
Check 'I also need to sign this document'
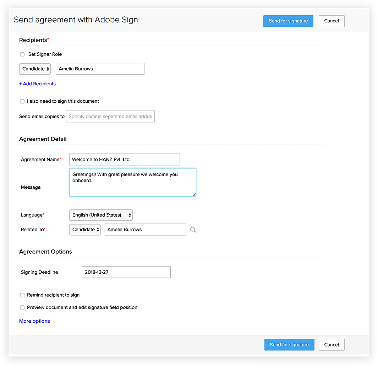click(22, 101)
